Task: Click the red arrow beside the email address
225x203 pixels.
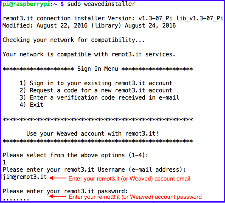Action: point(57,178)
